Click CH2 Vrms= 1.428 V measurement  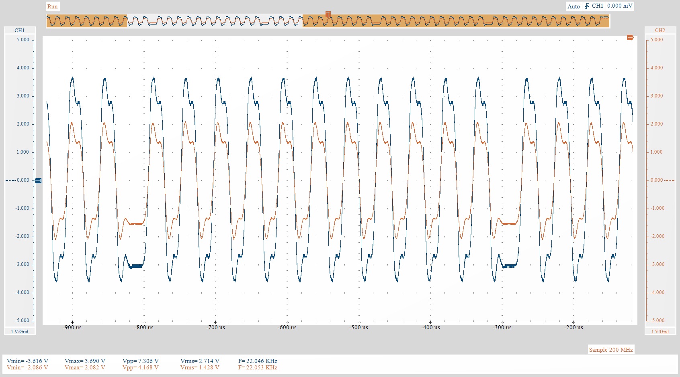coord(200,367)
